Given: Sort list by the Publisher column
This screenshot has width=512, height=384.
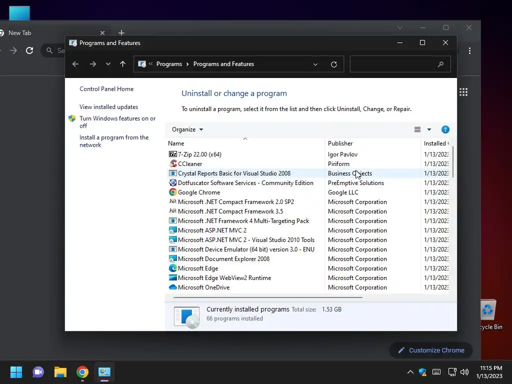Looking at the screenshot, I should (372, 143).
